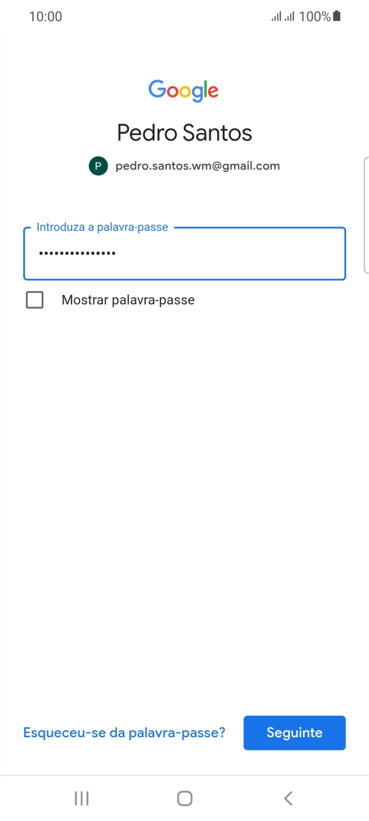Select the Pedro Santos account name

184,132
